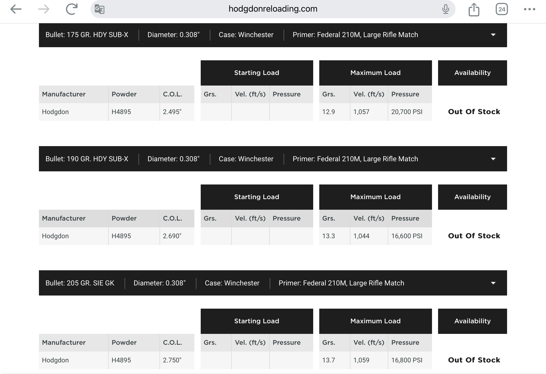Go back to the previous page
This screenshot has width=546, height=374.
tap(16, 9)
